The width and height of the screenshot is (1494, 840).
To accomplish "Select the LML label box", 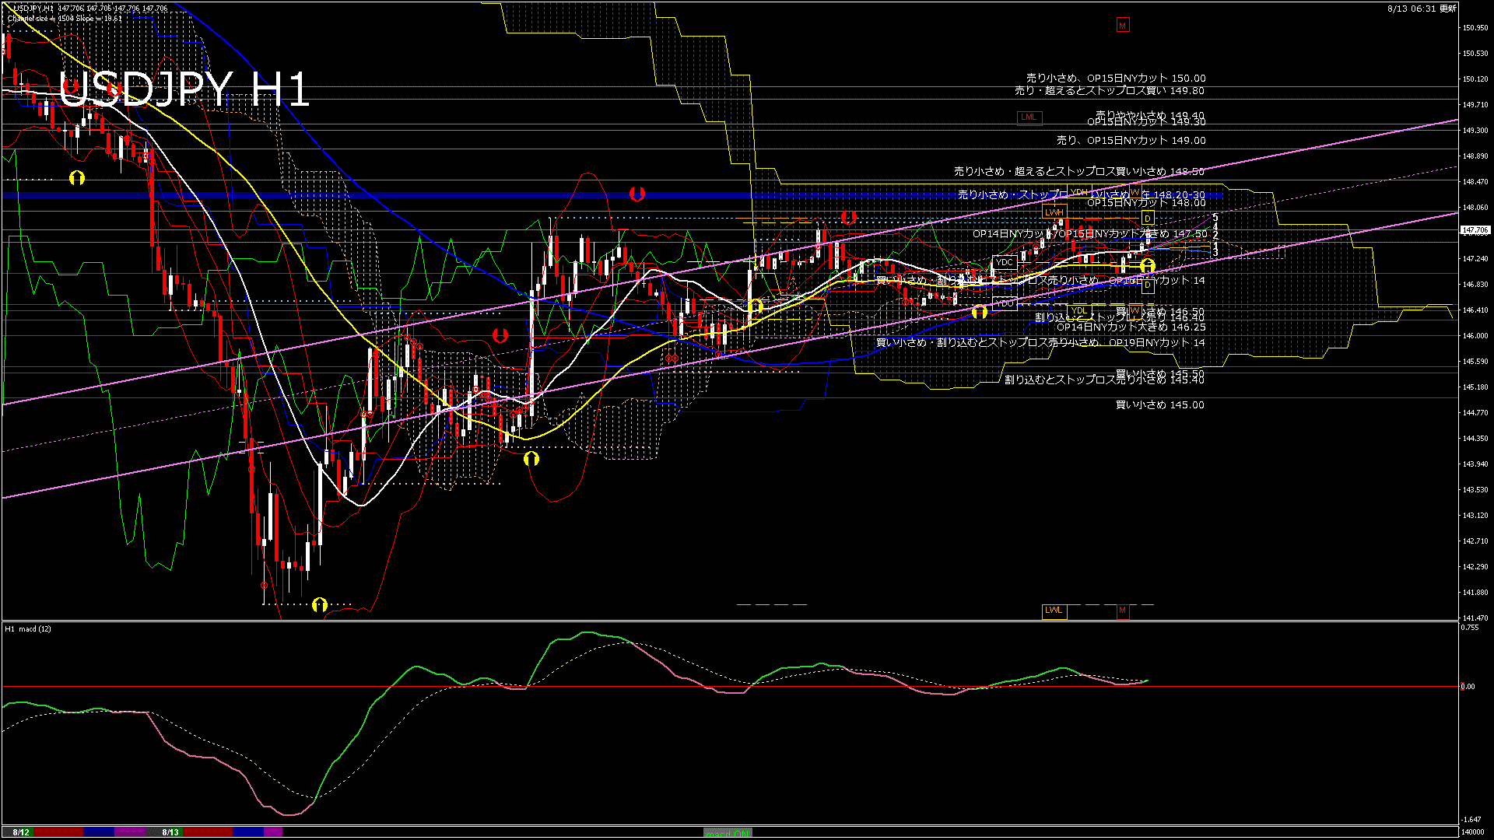I will tap(1029, 117).
